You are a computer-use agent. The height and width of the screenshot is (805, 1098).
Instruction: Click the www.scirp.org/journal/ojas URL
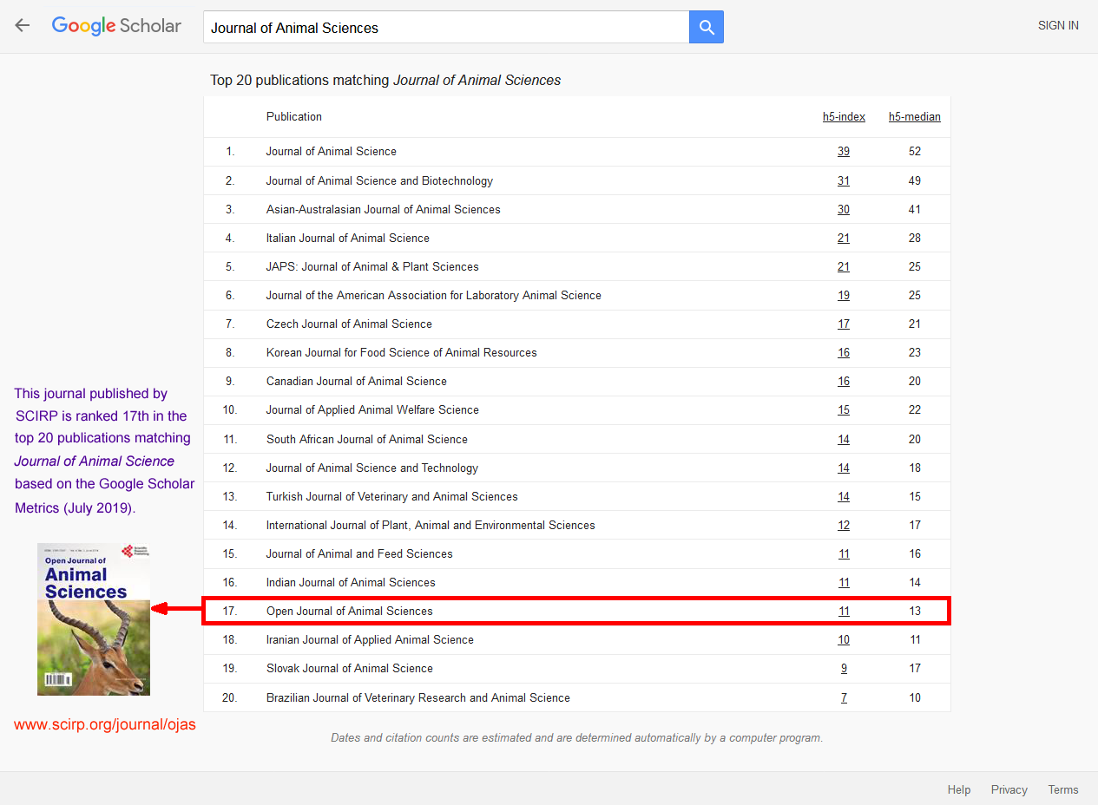(x=105, y=725)
